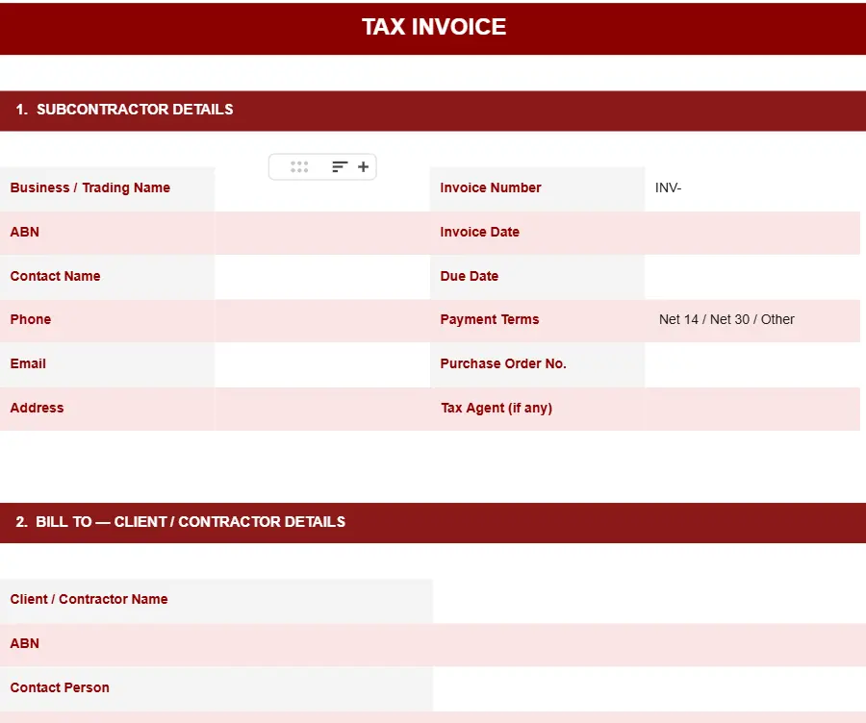Image resolution: width=866 pixels, height=723 pixels.
Task: Click the Contact Person value cell
Action: point(649,688)
